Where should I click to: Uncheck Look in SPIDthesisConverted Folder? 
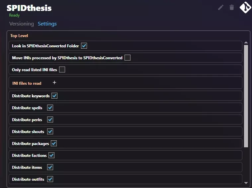coord(84,46)
